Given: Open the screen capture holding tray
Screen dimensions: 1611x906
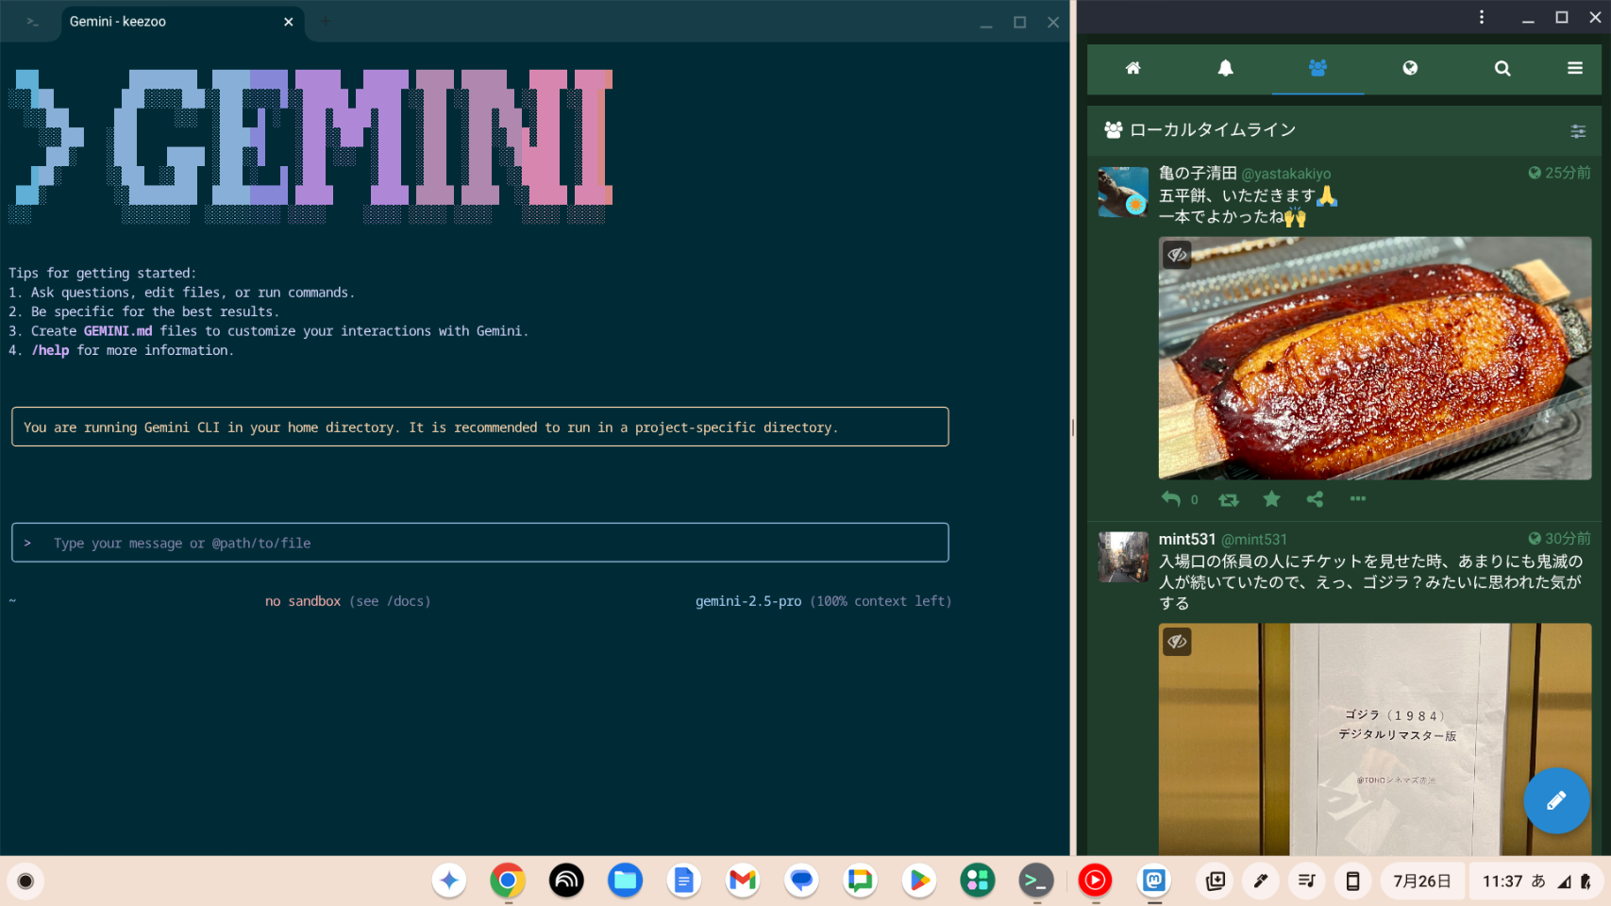Looking at the screenshot, I should [x=1216, y=881].
